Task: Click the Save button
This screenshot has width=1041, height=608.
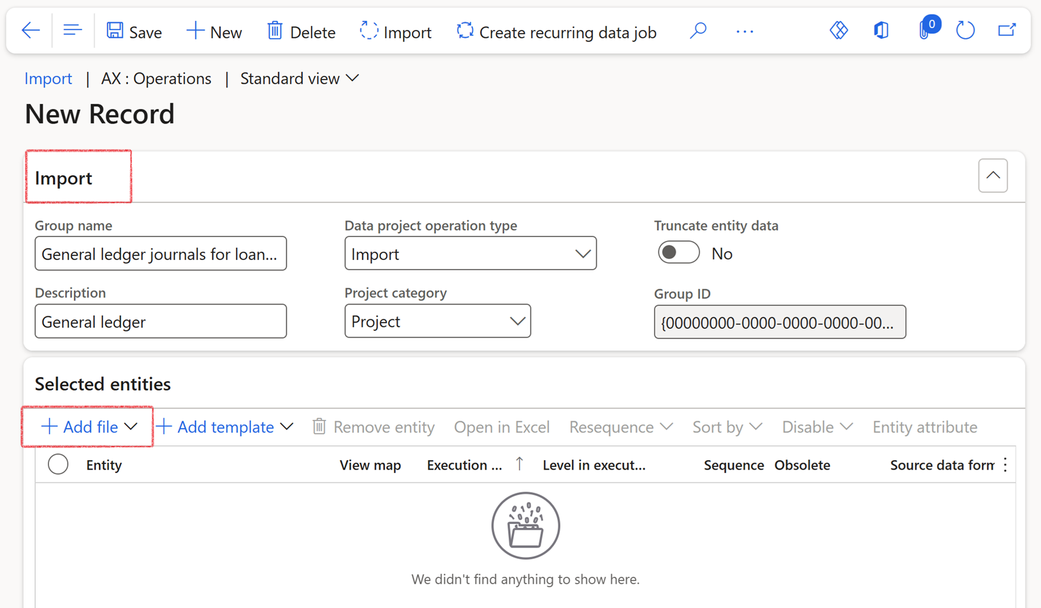Action: coord(134,31)
